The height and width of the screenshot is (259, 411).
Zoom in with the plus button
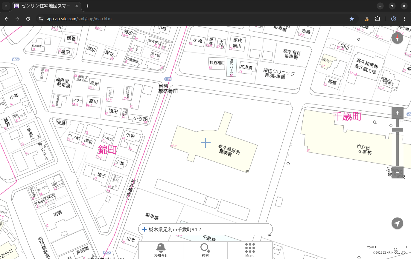[x=397, y=113]
